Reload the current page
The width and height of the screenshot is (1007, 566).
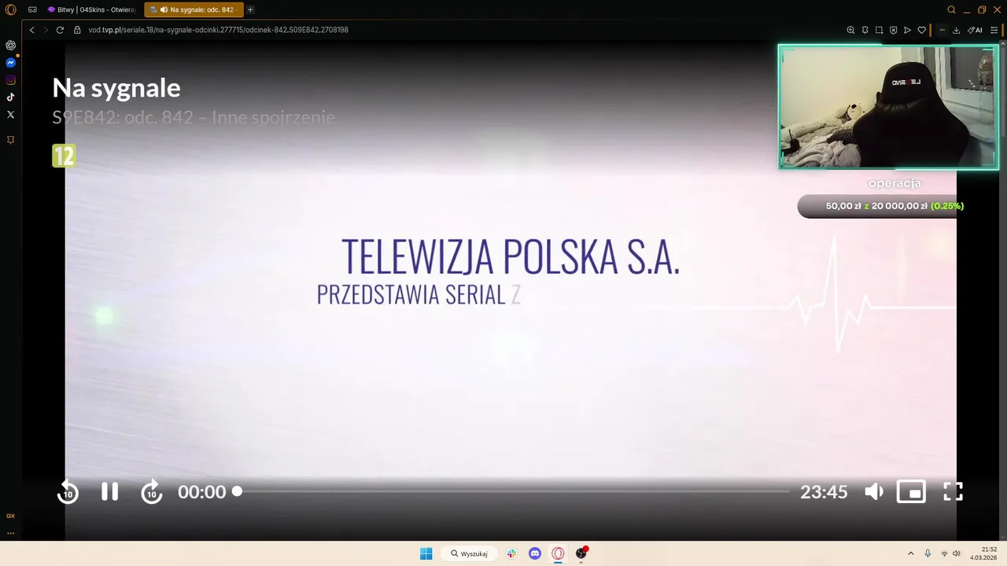point(60,30)
